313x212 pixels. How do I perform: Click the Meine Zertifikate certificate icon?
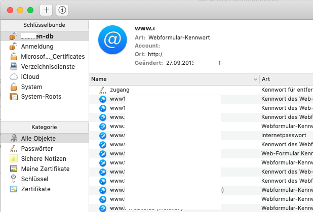pyautogui.click(x=14, y=169)
